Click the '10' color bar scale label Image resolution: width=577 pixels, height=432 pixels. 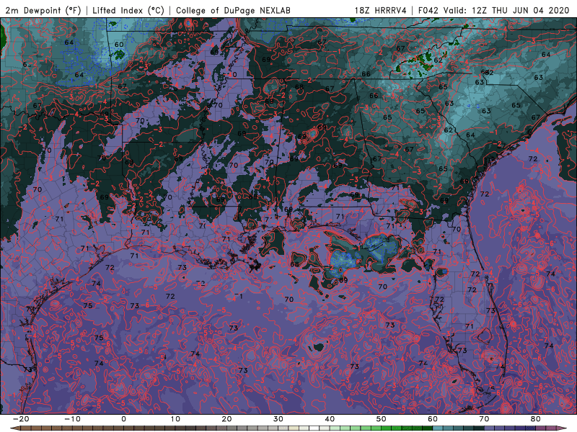coord(175,419)
